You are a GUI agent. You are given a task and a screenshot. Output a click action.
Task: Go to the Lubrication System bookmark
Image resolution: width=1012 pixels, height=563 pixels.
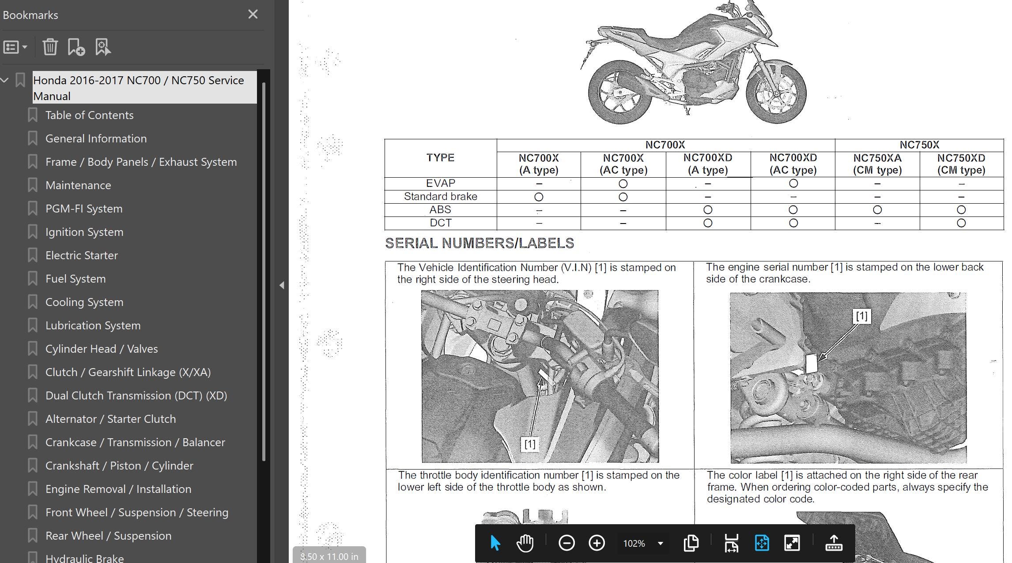pos(93,325)
